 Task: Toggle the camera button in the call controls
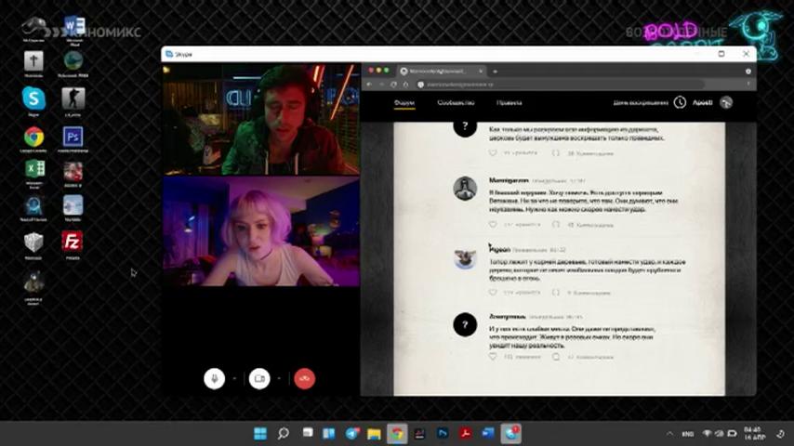[259, 379]
